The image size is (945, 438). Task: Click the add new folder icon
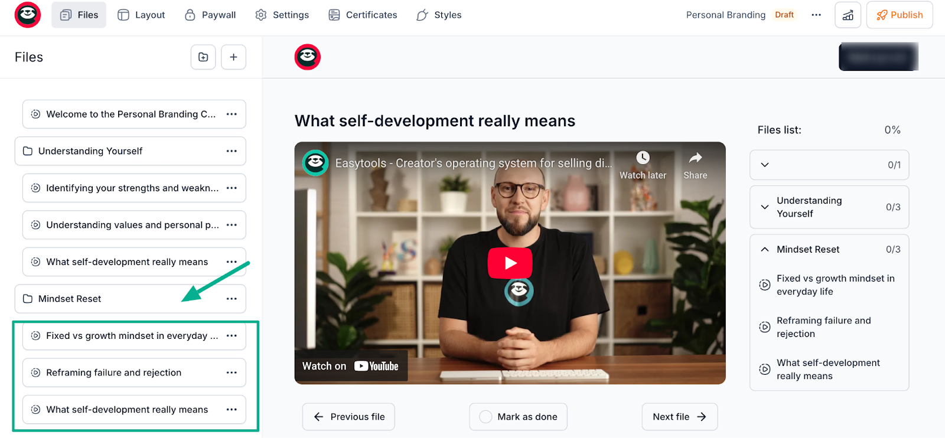click(x=203, y=57)
